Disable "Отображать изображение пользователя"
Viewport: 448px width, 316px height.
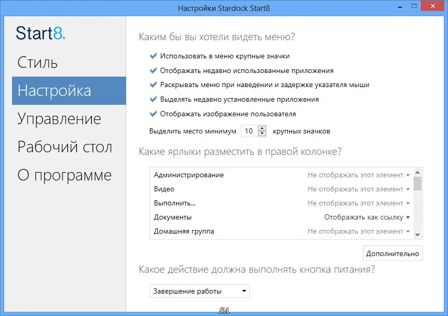pyautogui.click(x=153, y=113)
